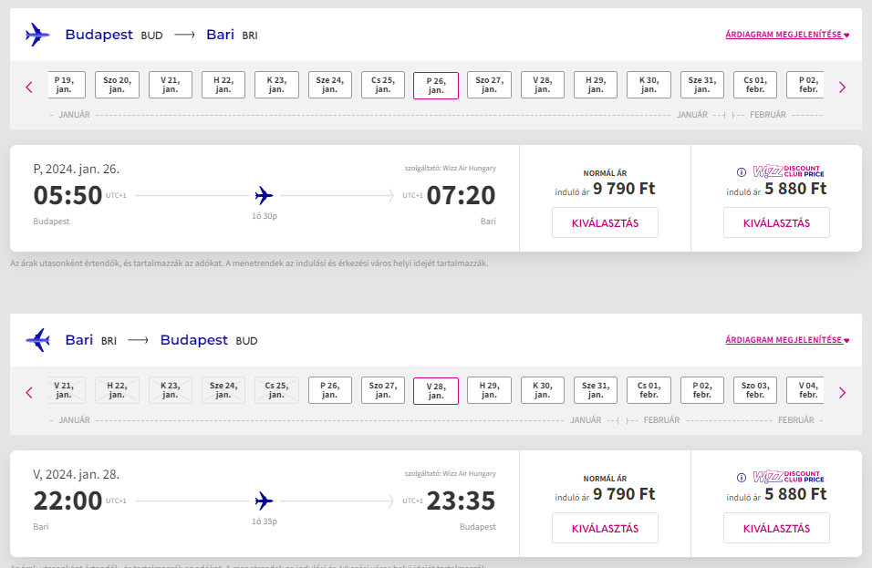Screen dimensions: 872x568
Task: Pick return date Szo 03, febr.
Action: pyautogui.click(x=755, y=391)
